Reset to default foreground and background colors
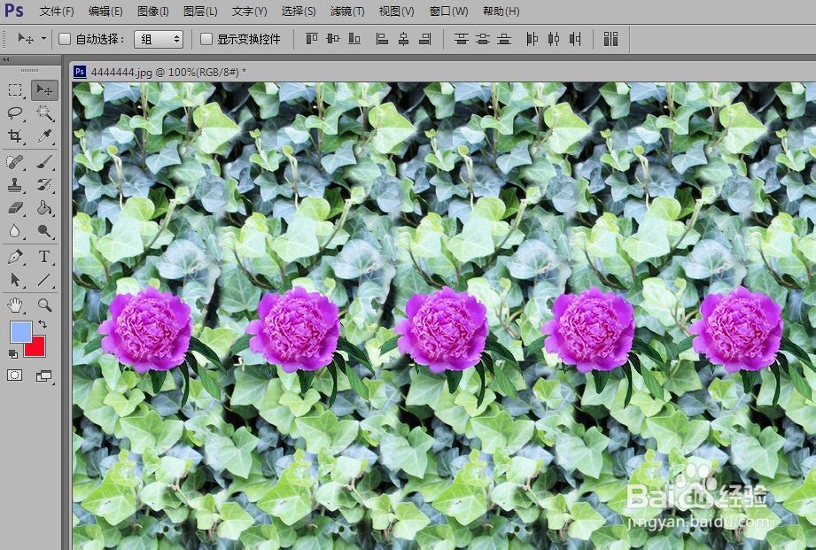 point(13,354)
